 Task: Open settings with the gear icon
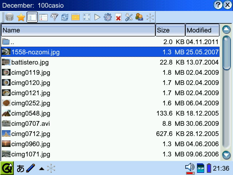point(107,17)
